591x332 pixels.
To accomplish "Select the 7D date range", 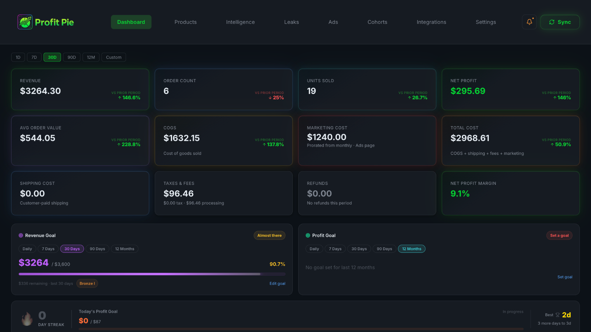I will (34, 57).
